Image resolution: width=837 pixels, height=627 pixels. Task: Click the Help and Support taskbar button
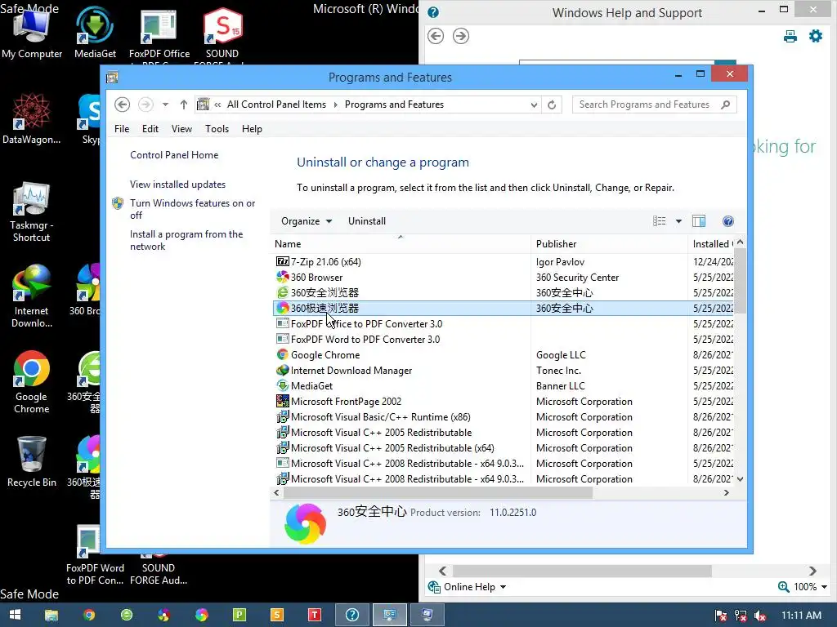pos(351,616)
